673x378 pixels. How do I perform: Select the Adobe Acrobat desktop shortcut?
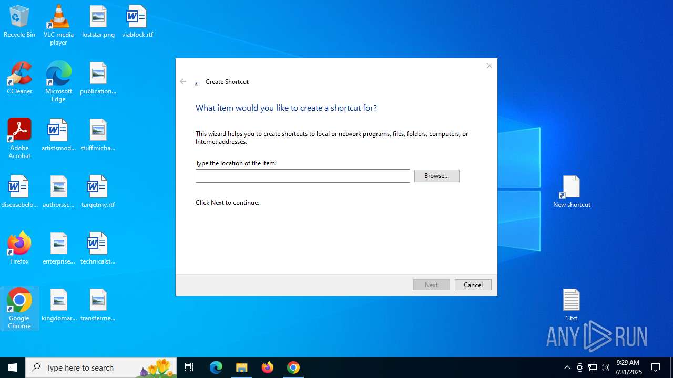tap(19, 139)
